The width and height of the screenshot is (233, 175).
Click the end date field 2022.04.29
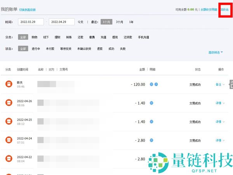pos(61,22)
